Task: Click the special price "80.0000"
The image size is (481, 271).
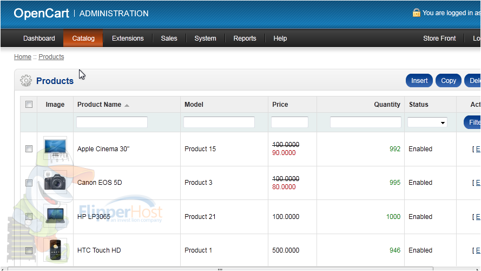Action: point(284,187)
